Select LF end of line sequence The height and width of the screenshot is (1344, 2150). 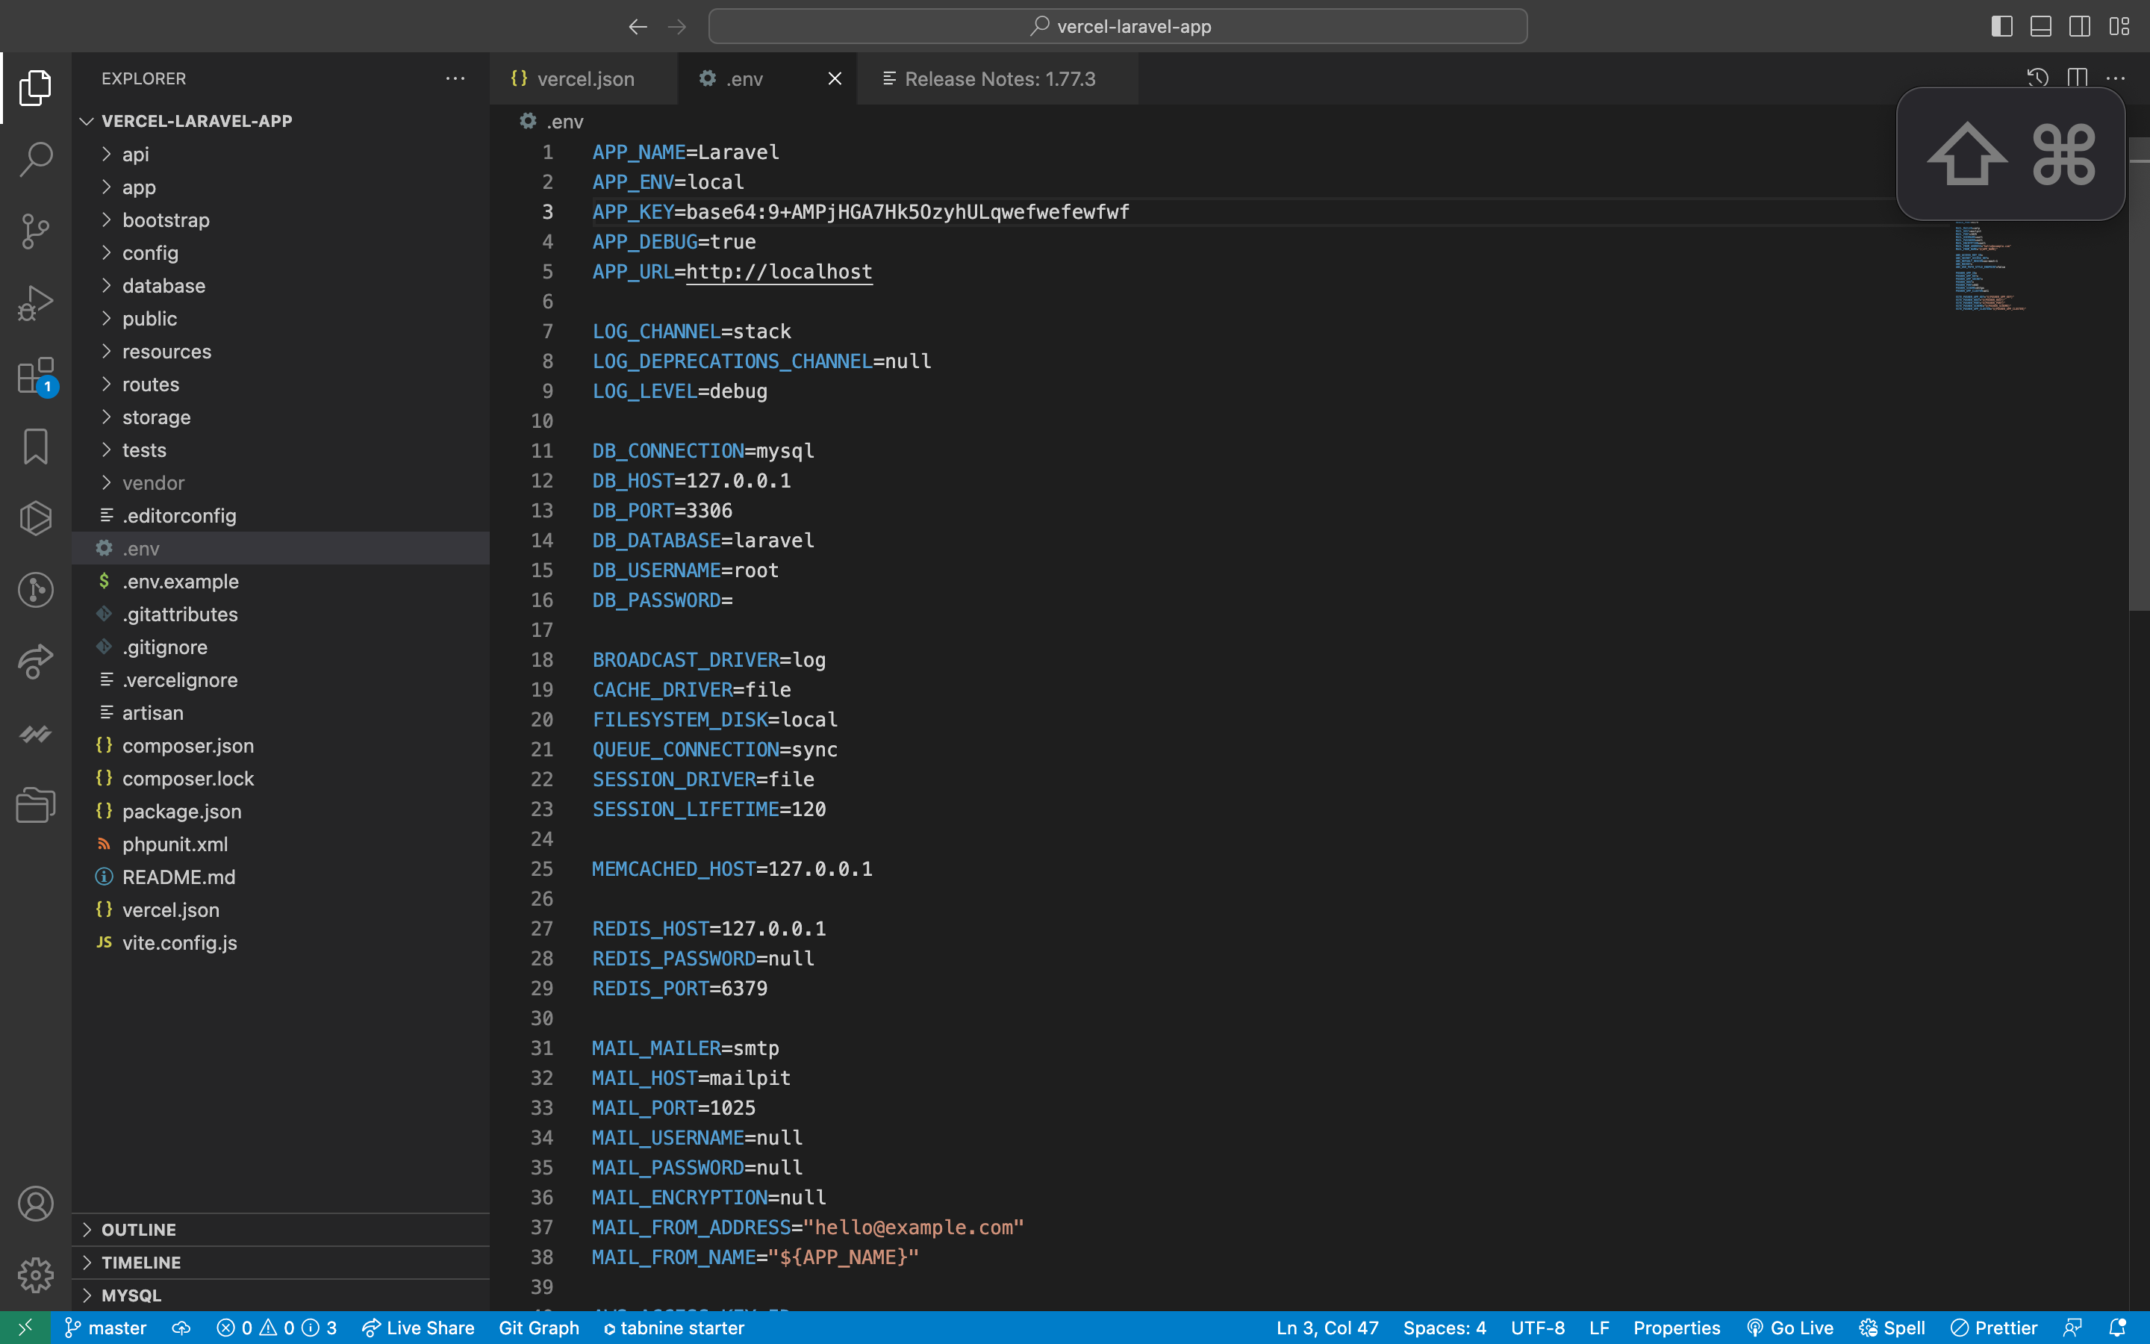1599,1328
